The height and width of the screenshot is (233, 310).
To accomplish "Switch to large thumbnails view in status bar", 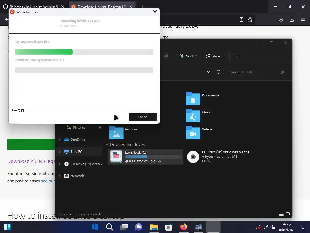I will (288, 214).
